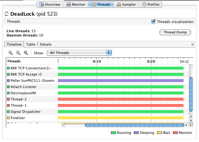
Task: Switch to the Timeline view tab
Action: 14,45
